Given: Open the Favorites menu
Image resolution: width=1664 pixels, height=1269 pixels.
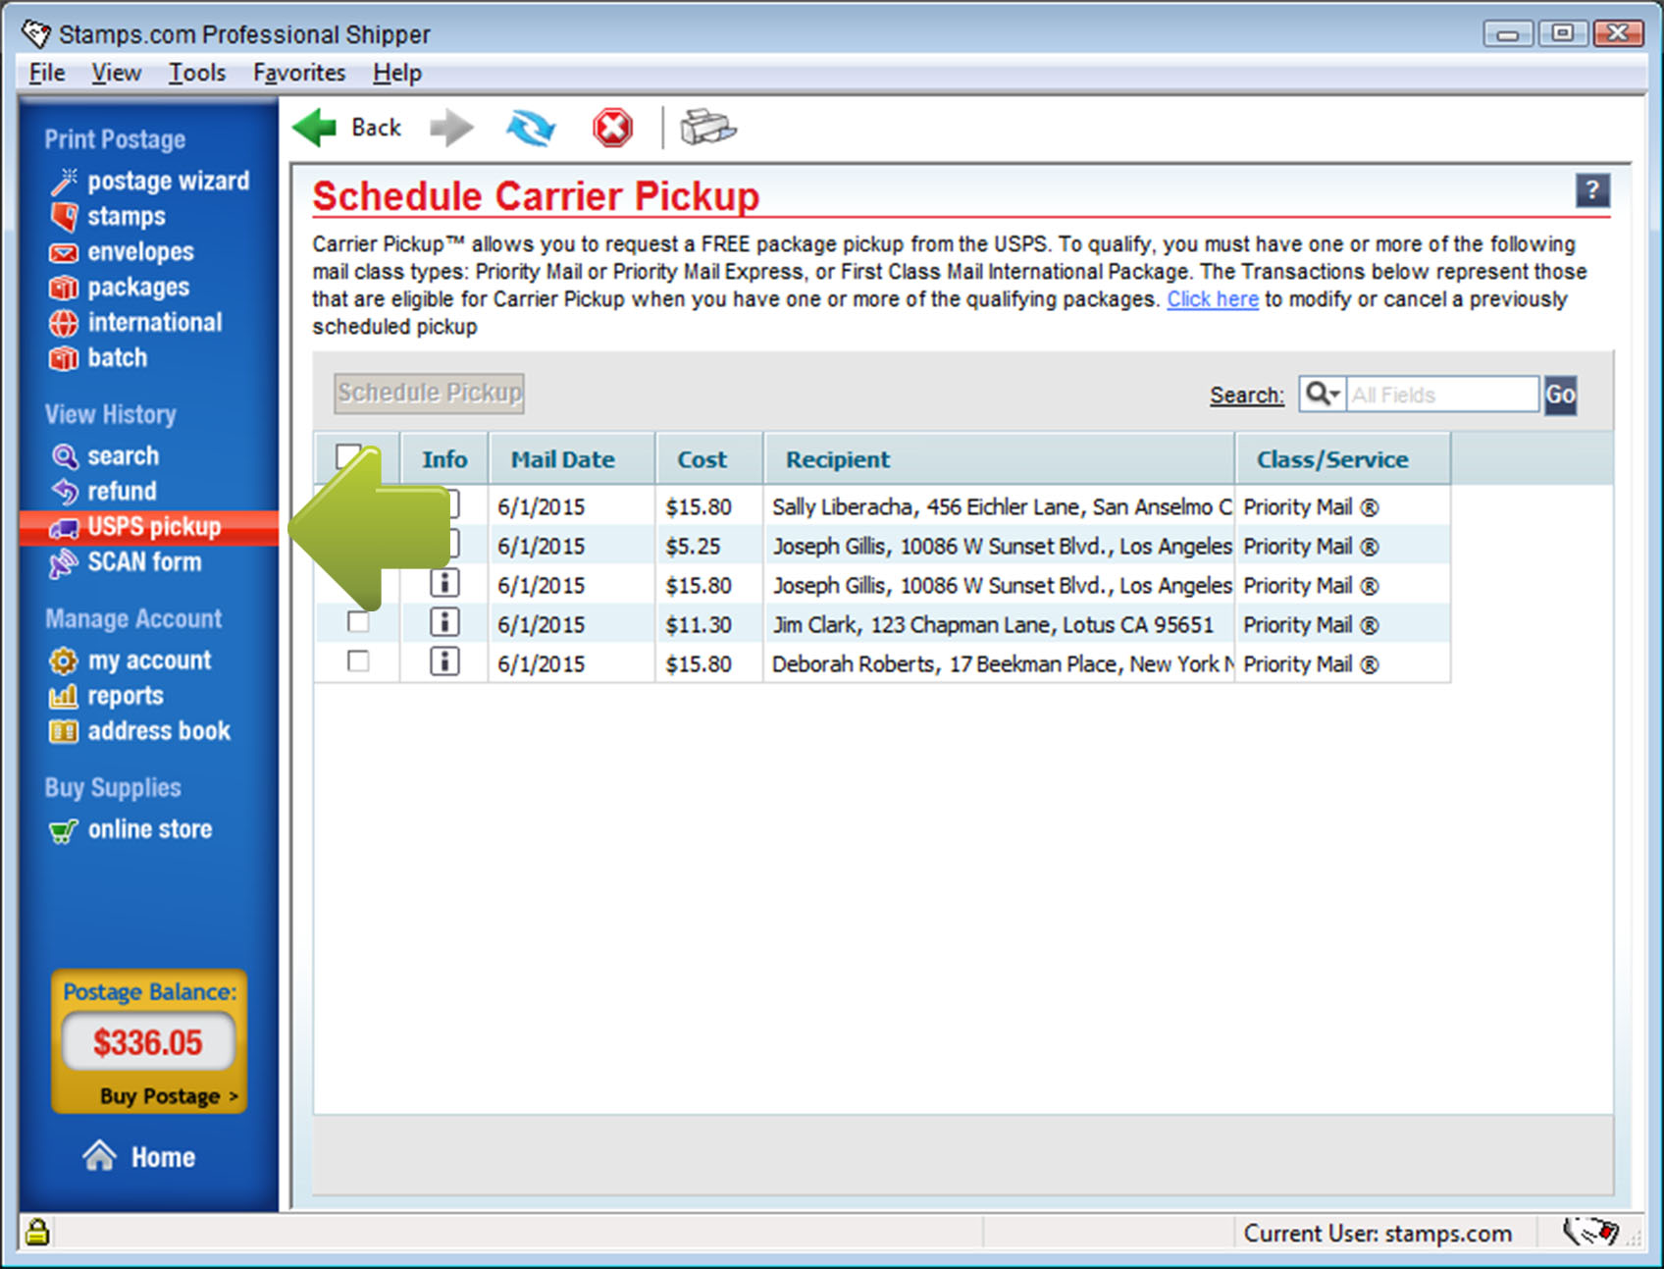Looking at the screenshot, I should click(x=299, y=73).
